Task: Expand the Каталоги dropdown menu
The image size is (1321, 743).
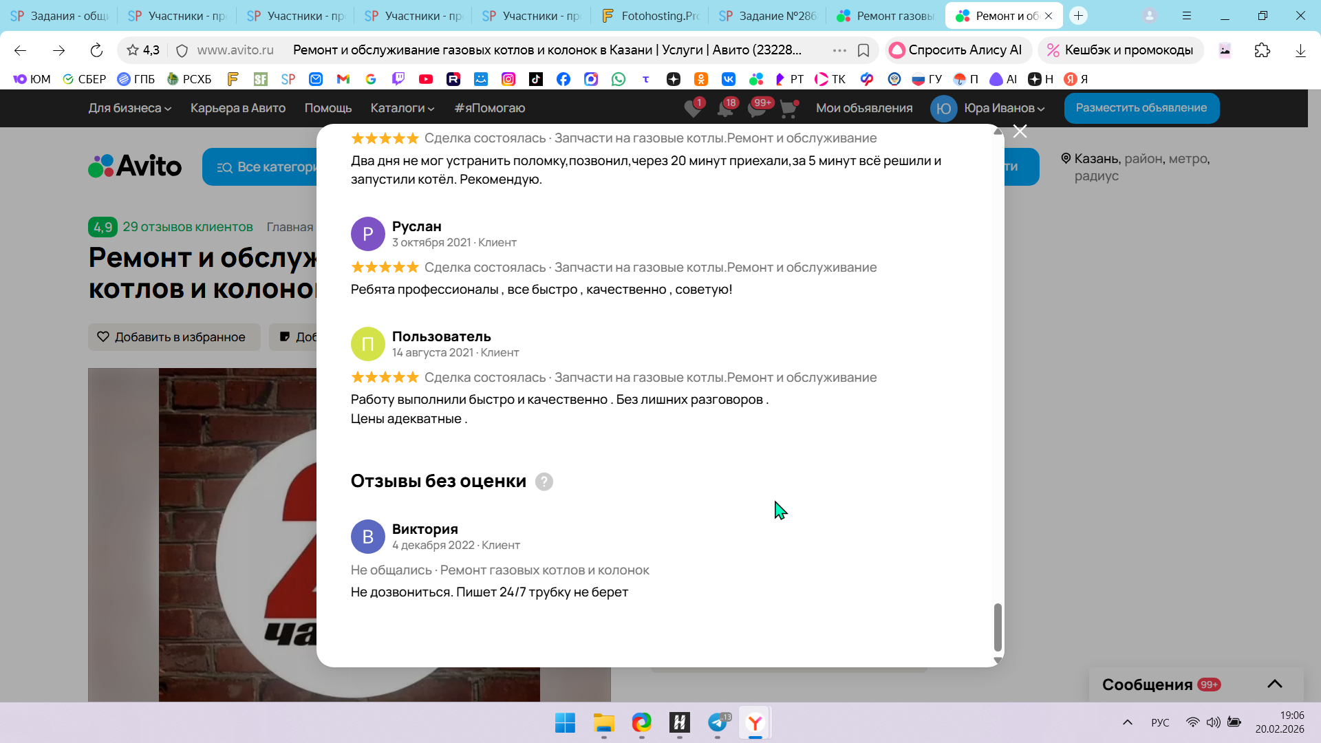Action: coord(402,108)
